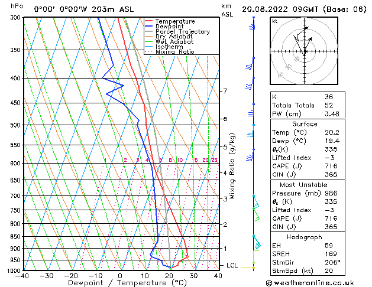Click the wind barb near 300 hPa
Screen dimensions: 372x287
[x=253, y=24]
